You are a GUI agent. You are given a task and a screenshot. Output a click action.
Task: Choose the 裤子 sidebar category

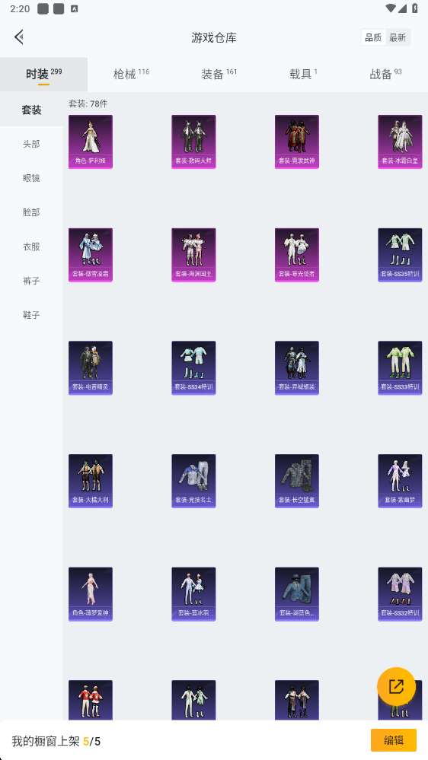coord(31,281)
